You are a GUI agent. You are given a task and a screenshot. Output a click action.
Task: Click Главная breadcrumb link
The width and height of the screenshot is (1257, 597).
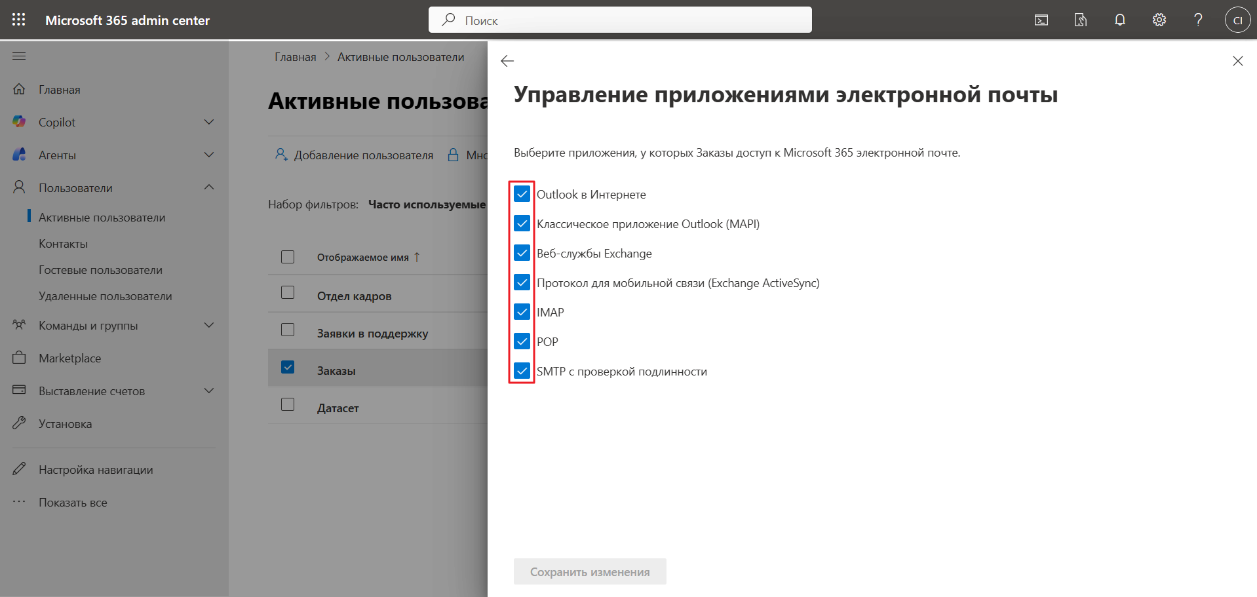coord(295,57)
